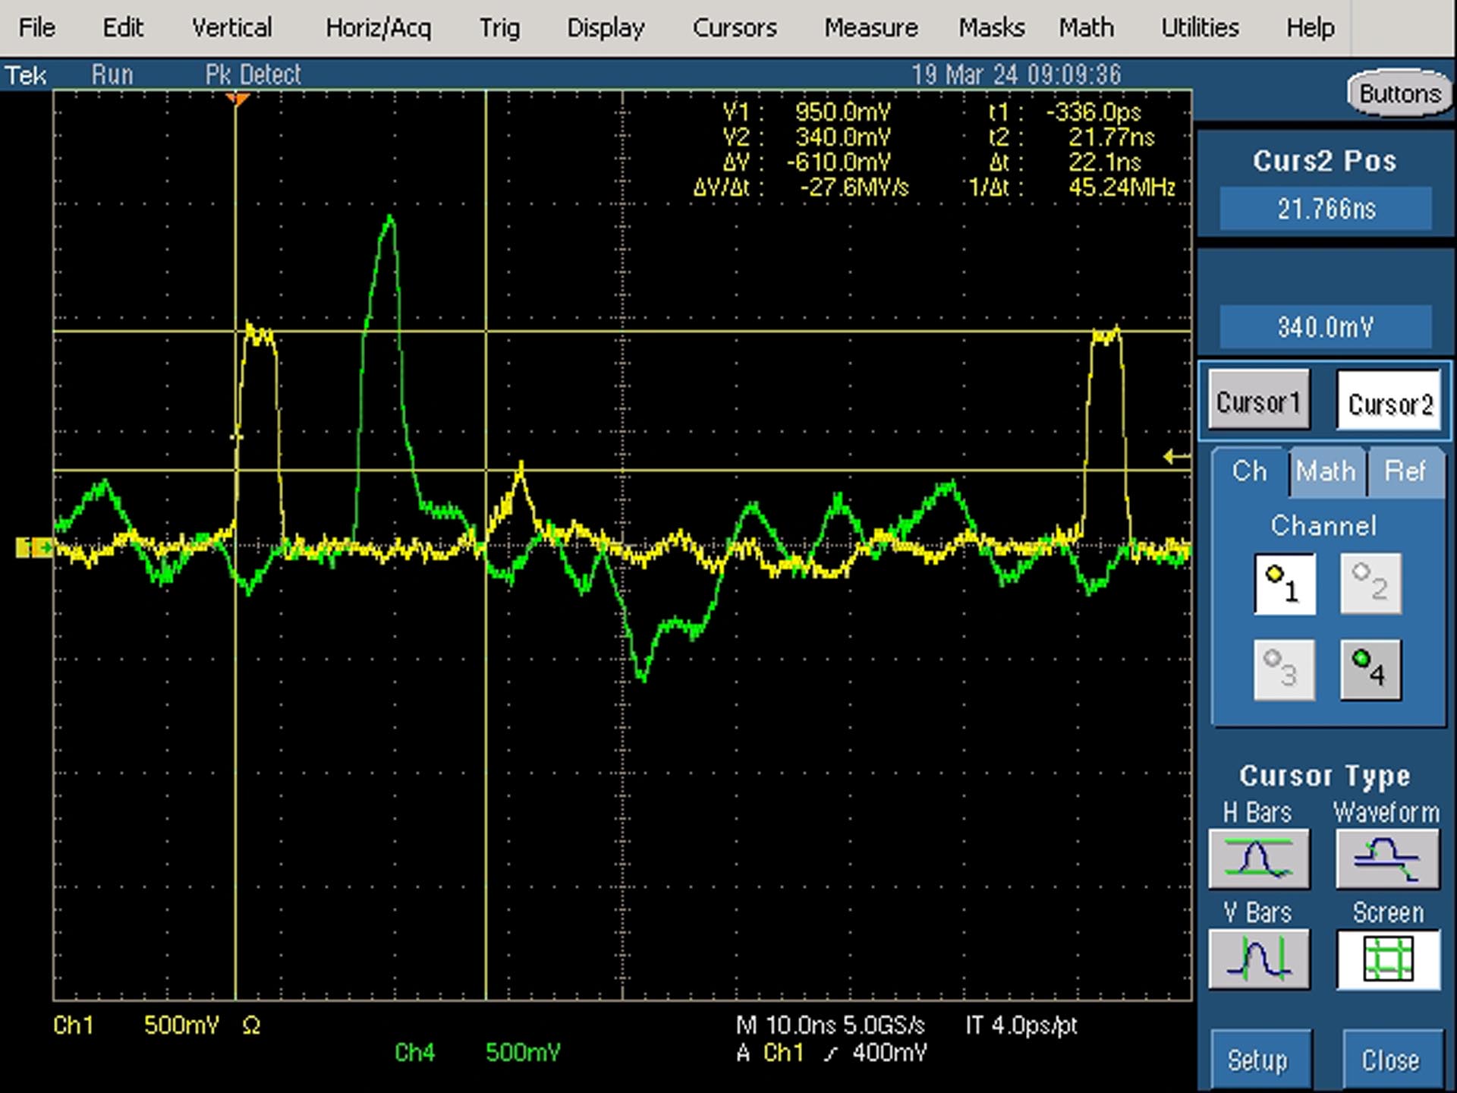1457x1093 pixels.
Task: Click the Curs2 Pos 21.766ns field
Action: coord(1326,208)
